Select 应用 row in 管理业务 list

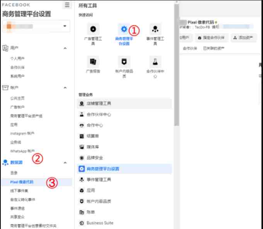124,190
